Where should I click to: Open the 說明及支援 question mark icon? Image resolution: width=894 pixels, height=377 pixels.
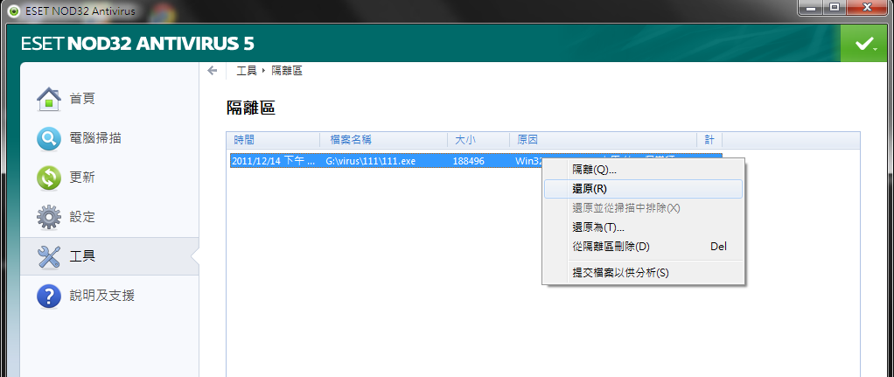click(49, 296)
